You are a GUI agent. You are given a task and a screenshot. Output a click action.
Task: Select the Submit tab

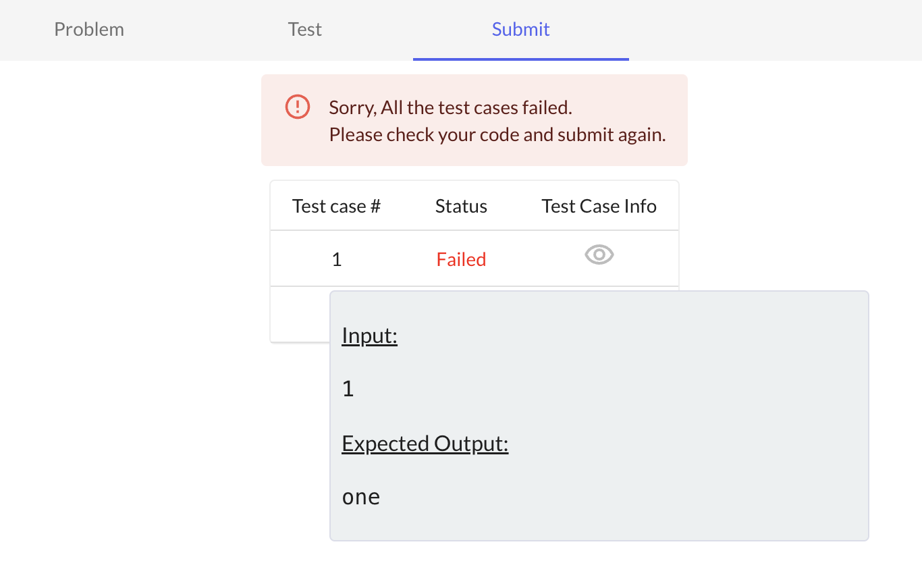click(x=520, y=30)
